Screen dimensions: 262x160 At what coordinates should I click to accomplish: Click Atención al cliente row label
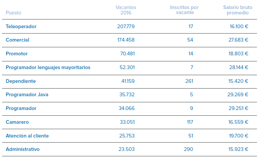pos(27,136)
